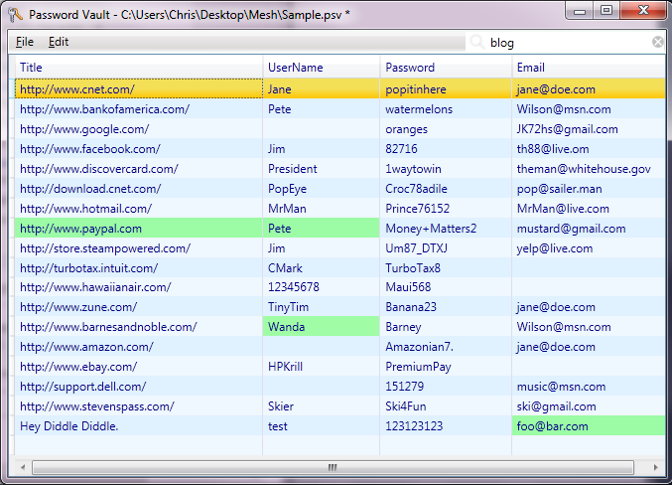This screenshot has width=672, height=485.
Task: Sort by the Email column header
Action: (588, 68)
